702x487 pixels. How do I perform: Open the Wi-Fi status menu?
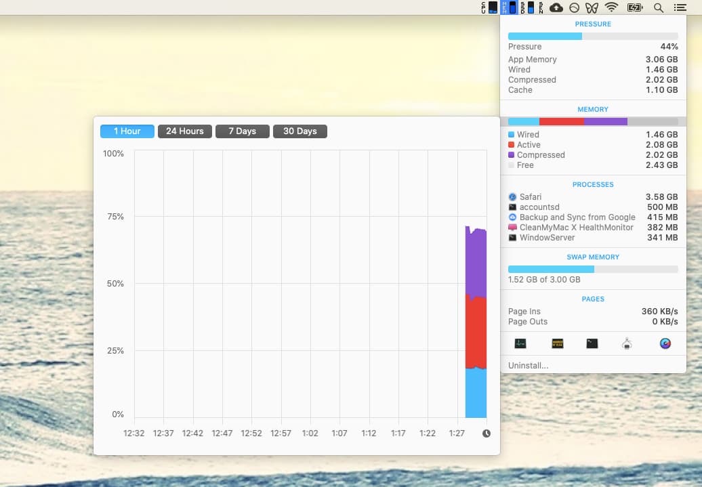click(x=612, y=7)
